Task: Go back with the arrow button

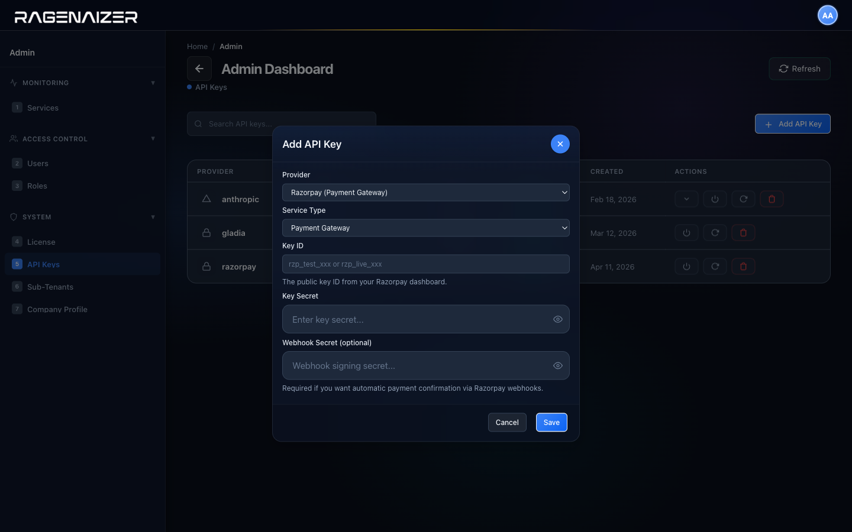Action: [199, 69]
